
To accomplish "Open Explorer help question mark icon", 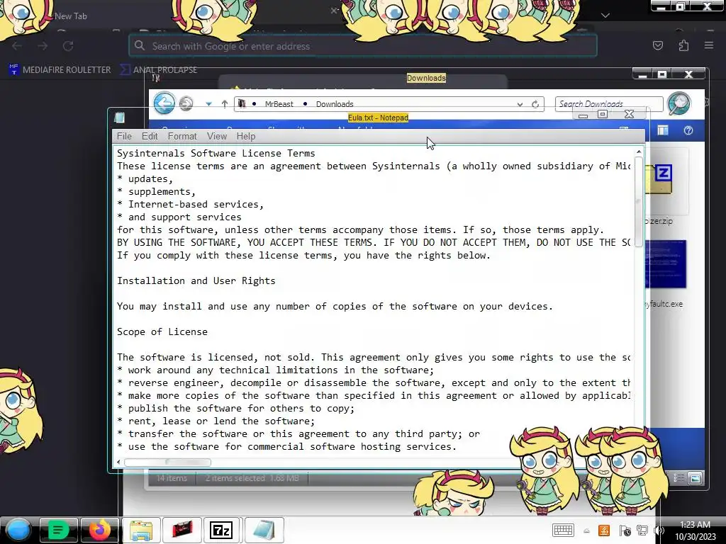I will 688,130.
